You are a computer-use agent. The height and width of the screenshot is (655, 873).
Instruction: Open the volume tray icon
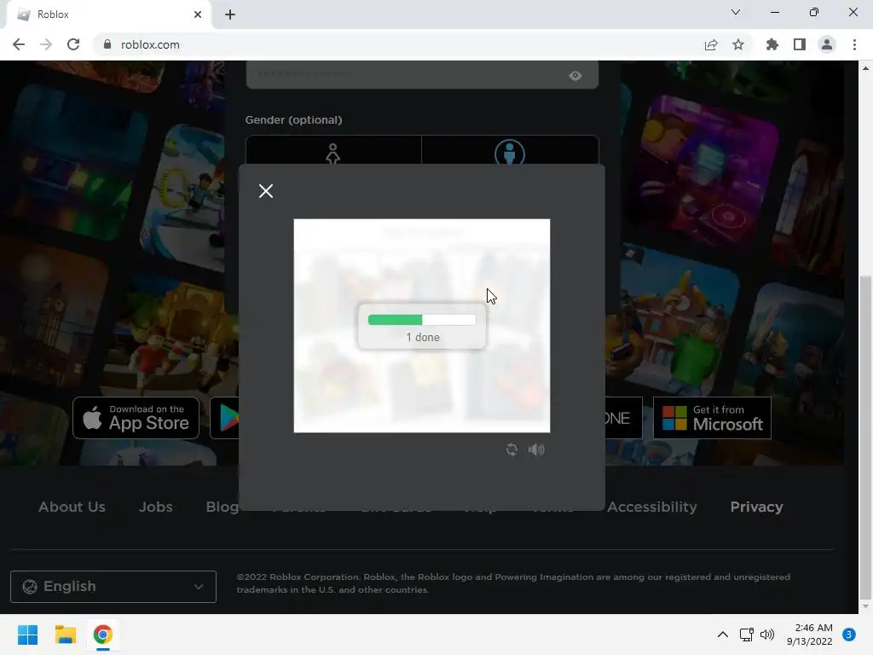[767, 635]
